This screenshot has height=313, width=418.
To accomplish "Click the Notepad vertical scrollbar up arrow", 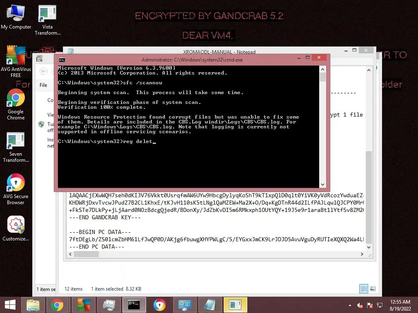I will click(x=369, y=70).
